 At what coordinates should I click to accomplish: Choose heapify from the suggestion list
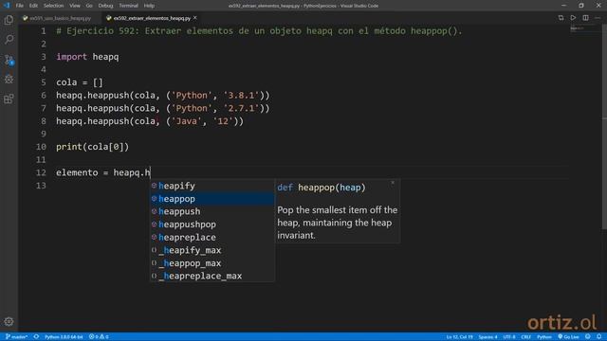[x=212, y=186]
